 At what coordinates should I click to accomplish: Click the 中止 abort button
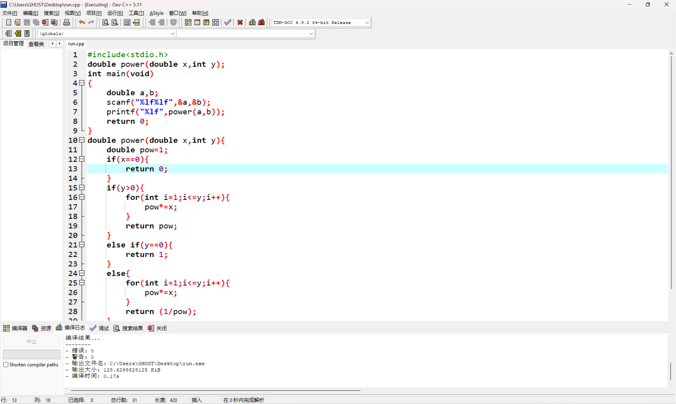click(32, 341)
